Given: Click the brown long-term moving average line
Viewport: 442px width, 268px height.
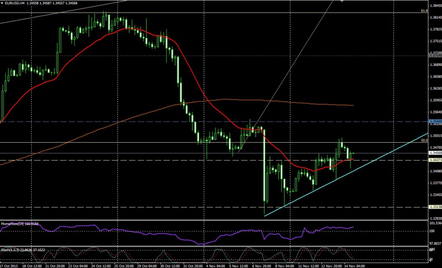Looking at the screenshot, I should [x=302, y=103].
